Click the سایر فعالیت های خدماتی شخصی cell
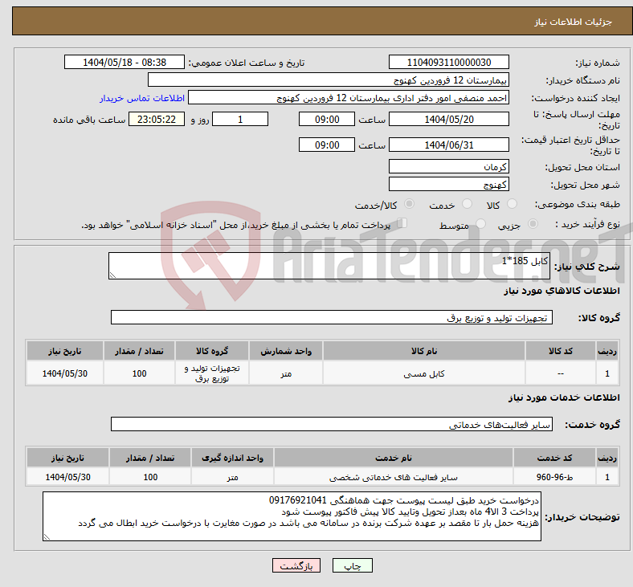633x587 pixels. [x=393, y=477]
